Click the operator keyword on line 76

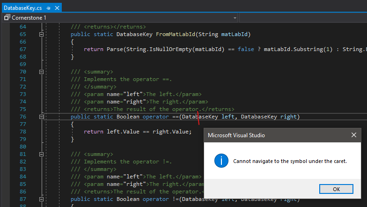[155, 117]
